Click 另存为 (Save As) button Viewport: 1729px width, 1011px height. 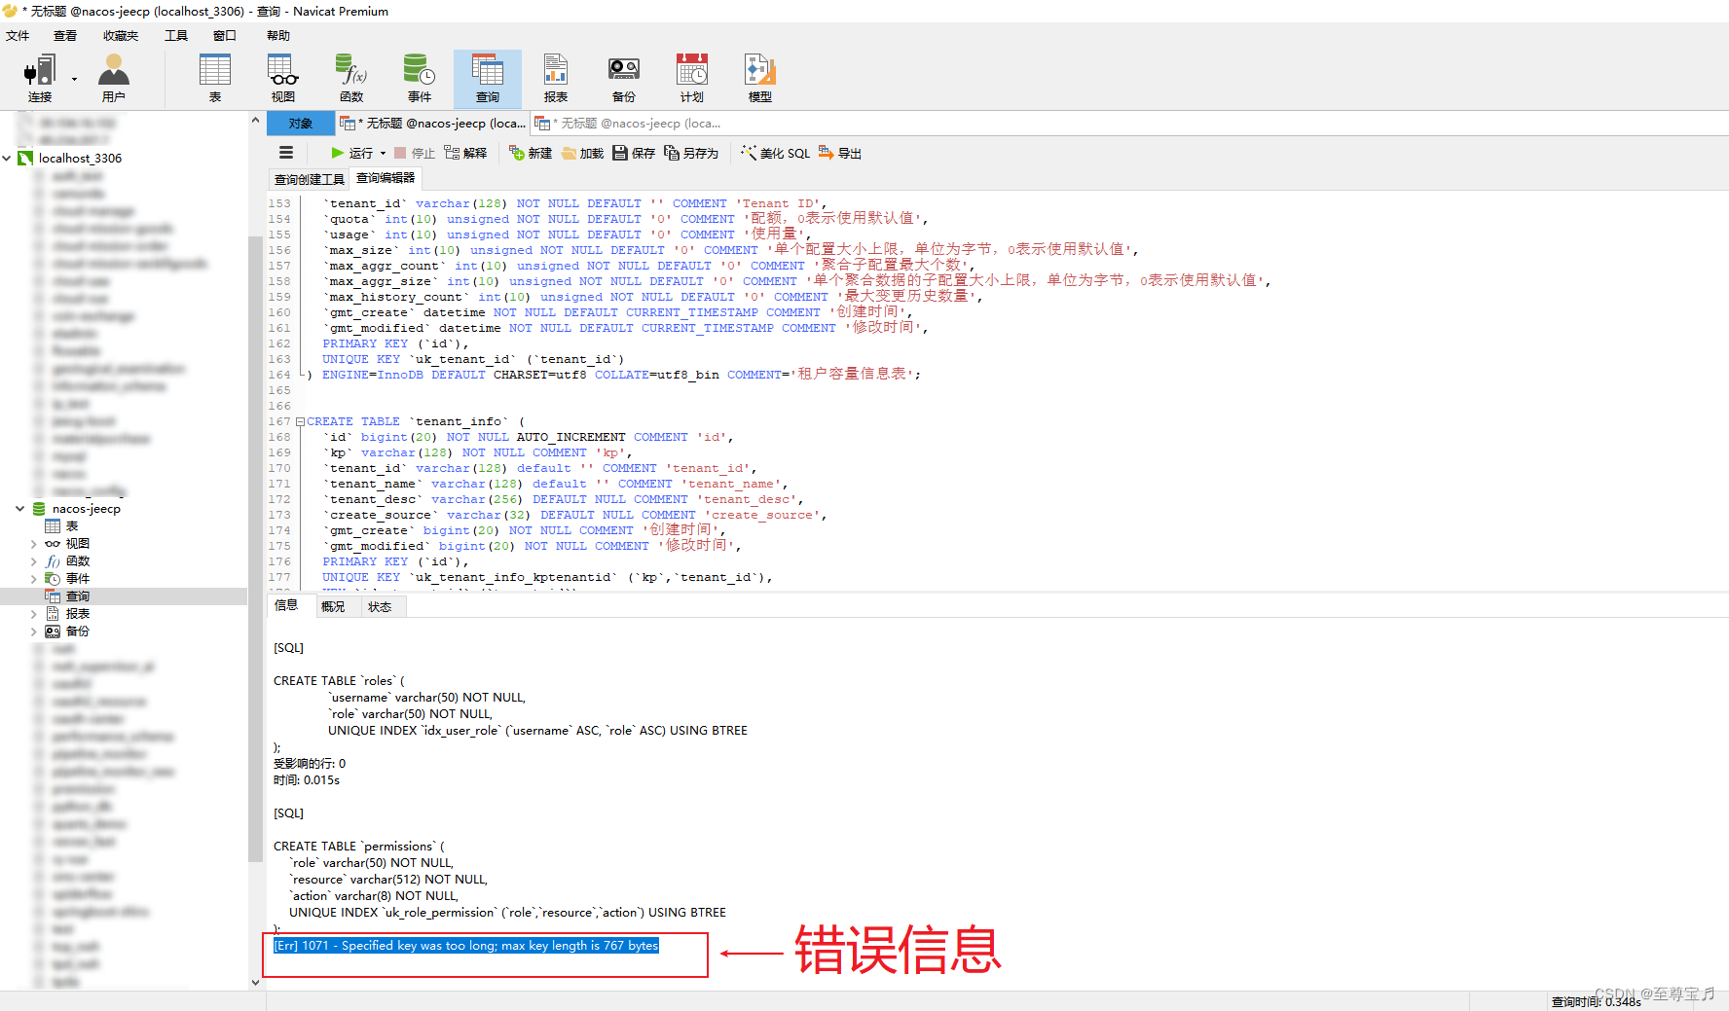(691, 153)
